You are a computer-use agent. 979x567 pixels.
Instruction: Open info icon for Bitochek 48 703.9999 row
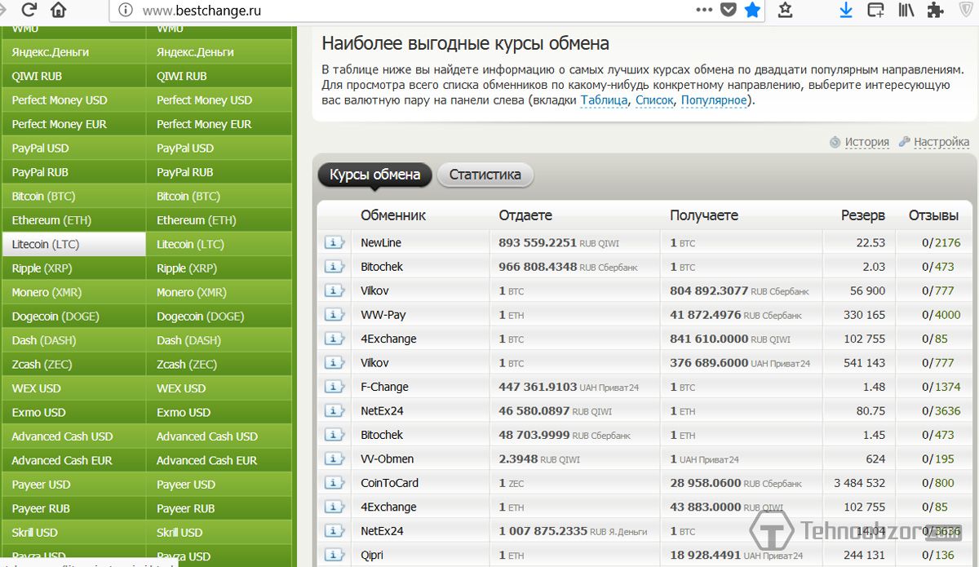[334, 435]
